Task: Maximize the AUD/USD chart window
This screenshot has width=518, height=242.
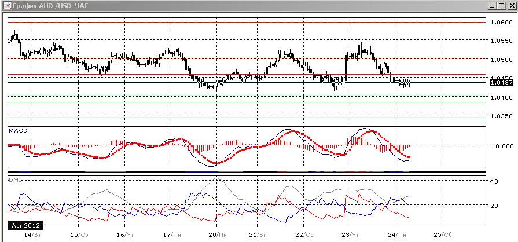Action: pos(502,6)
